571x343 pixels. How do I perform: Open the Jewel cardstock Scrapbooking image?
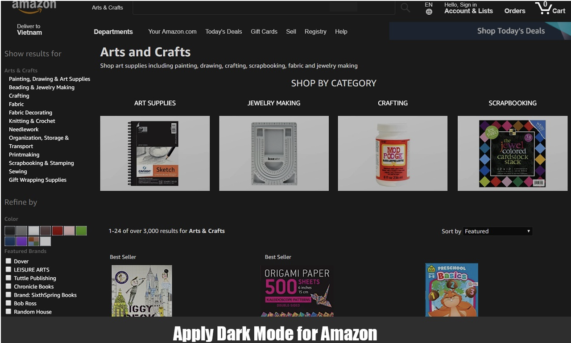click(x=513, y=153)
